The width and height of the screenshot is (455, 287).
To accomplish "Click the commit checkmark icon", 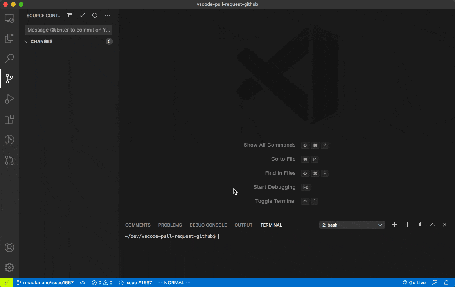I will click(82, 16).
